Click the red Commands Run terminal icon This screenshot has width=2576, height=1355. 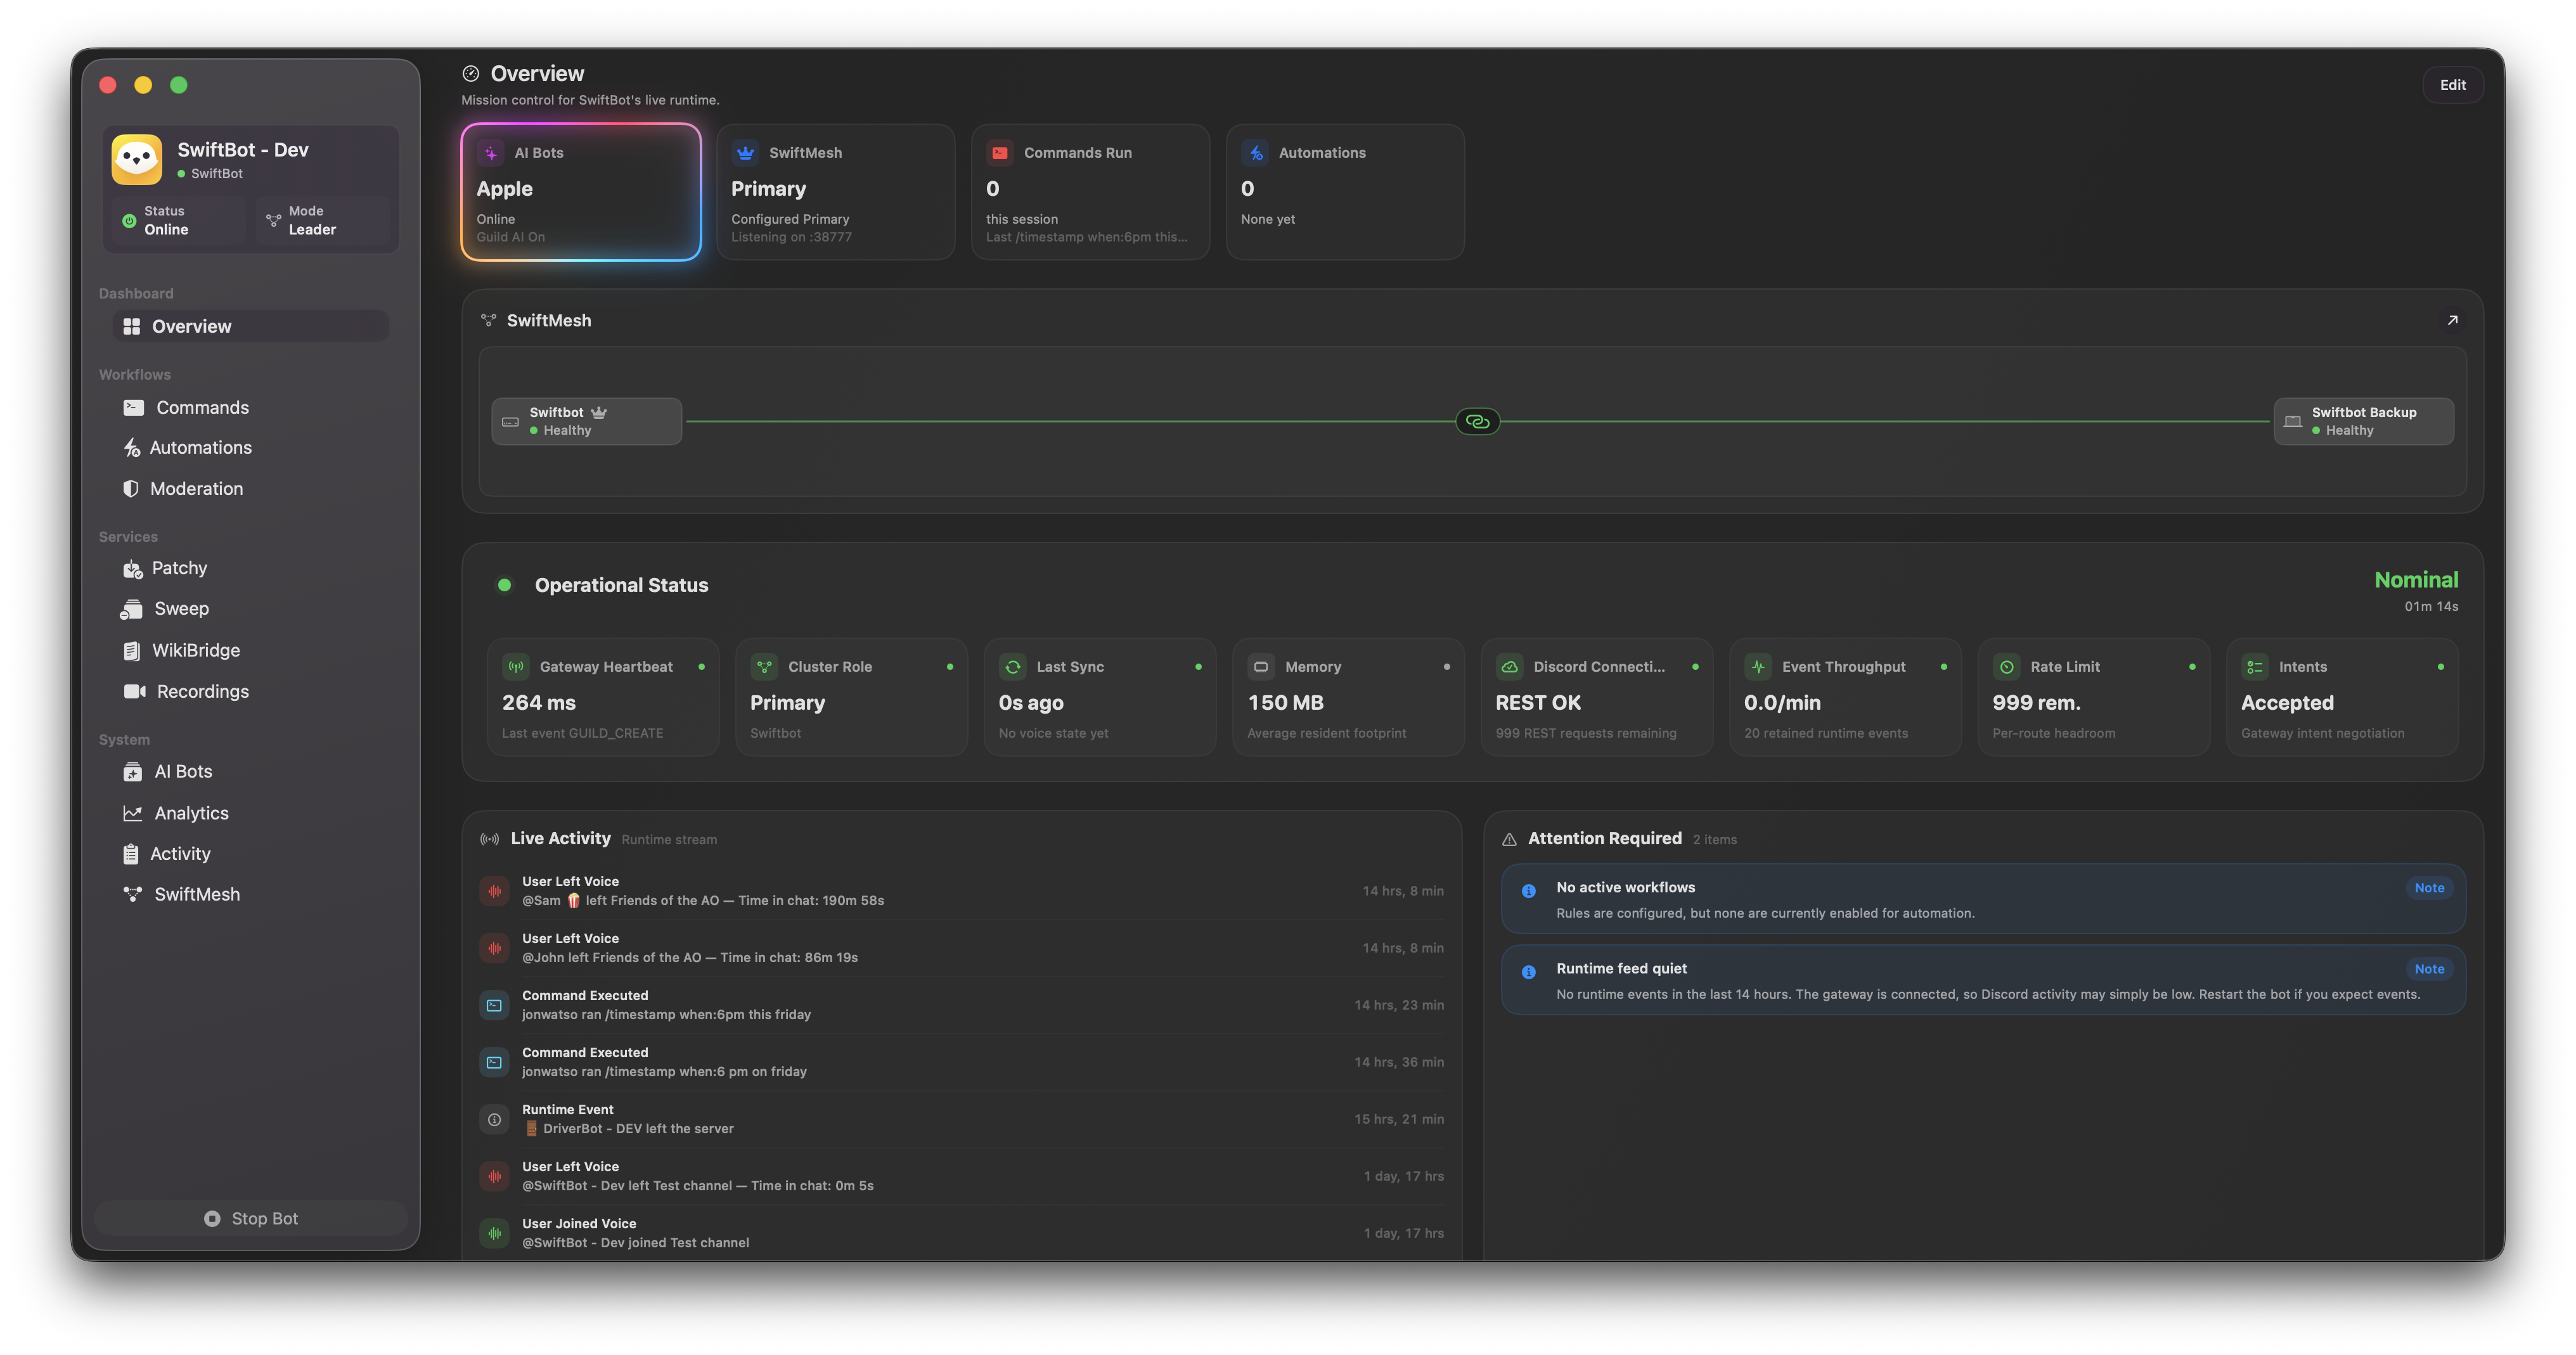point(1000,153)
